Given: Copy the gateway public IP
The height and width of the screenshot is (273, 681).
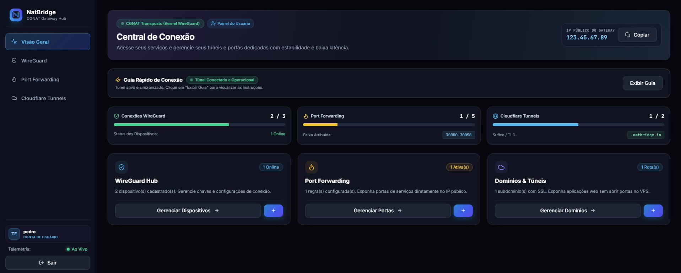Looking at the screenshot, I should click(637, 35).
